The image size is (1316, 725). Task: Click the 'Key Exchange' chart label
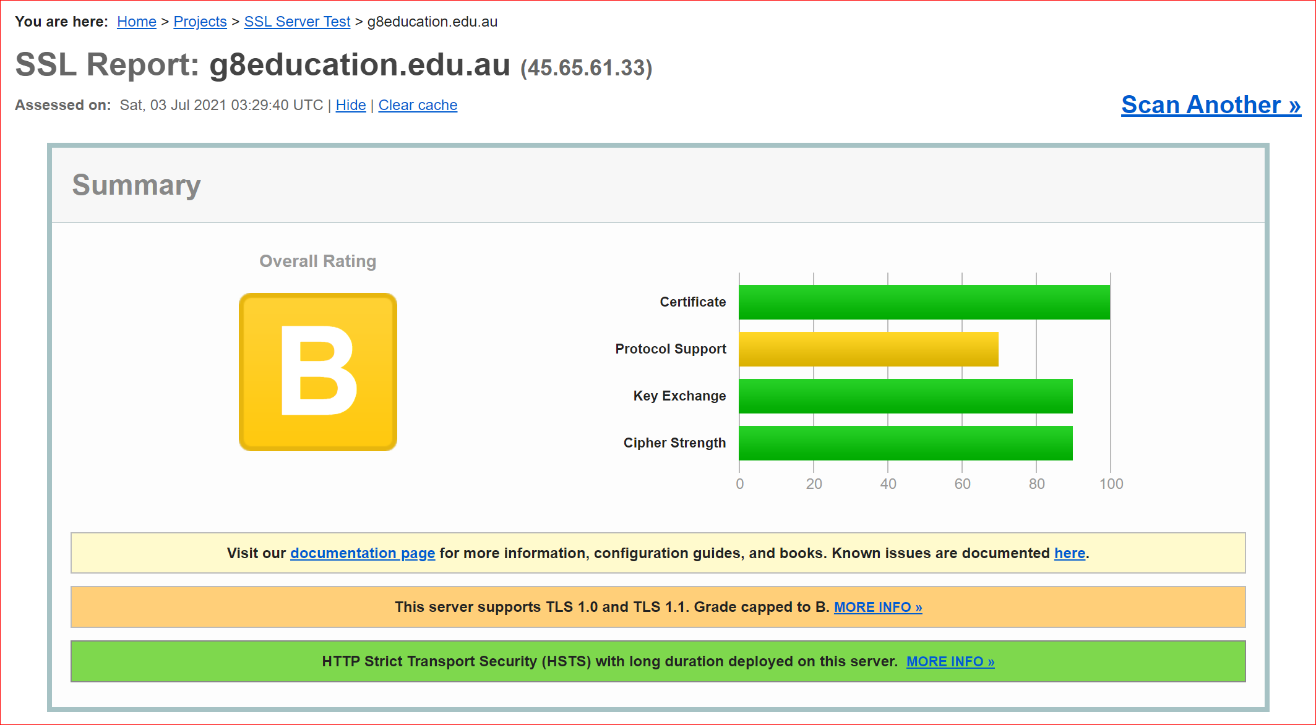(679, 396)
